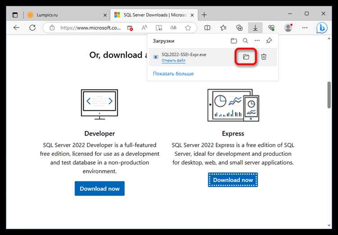This screenshot has height=235, width=338.
Task: Click the Express heading
Action: (233, 134)
